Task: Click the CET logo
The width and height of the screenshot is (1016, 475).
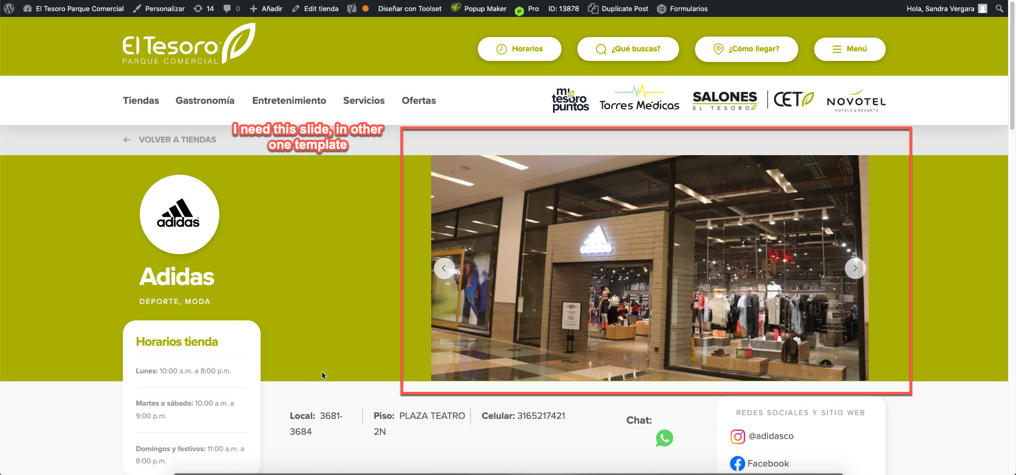Action: (x=793, y=100)
